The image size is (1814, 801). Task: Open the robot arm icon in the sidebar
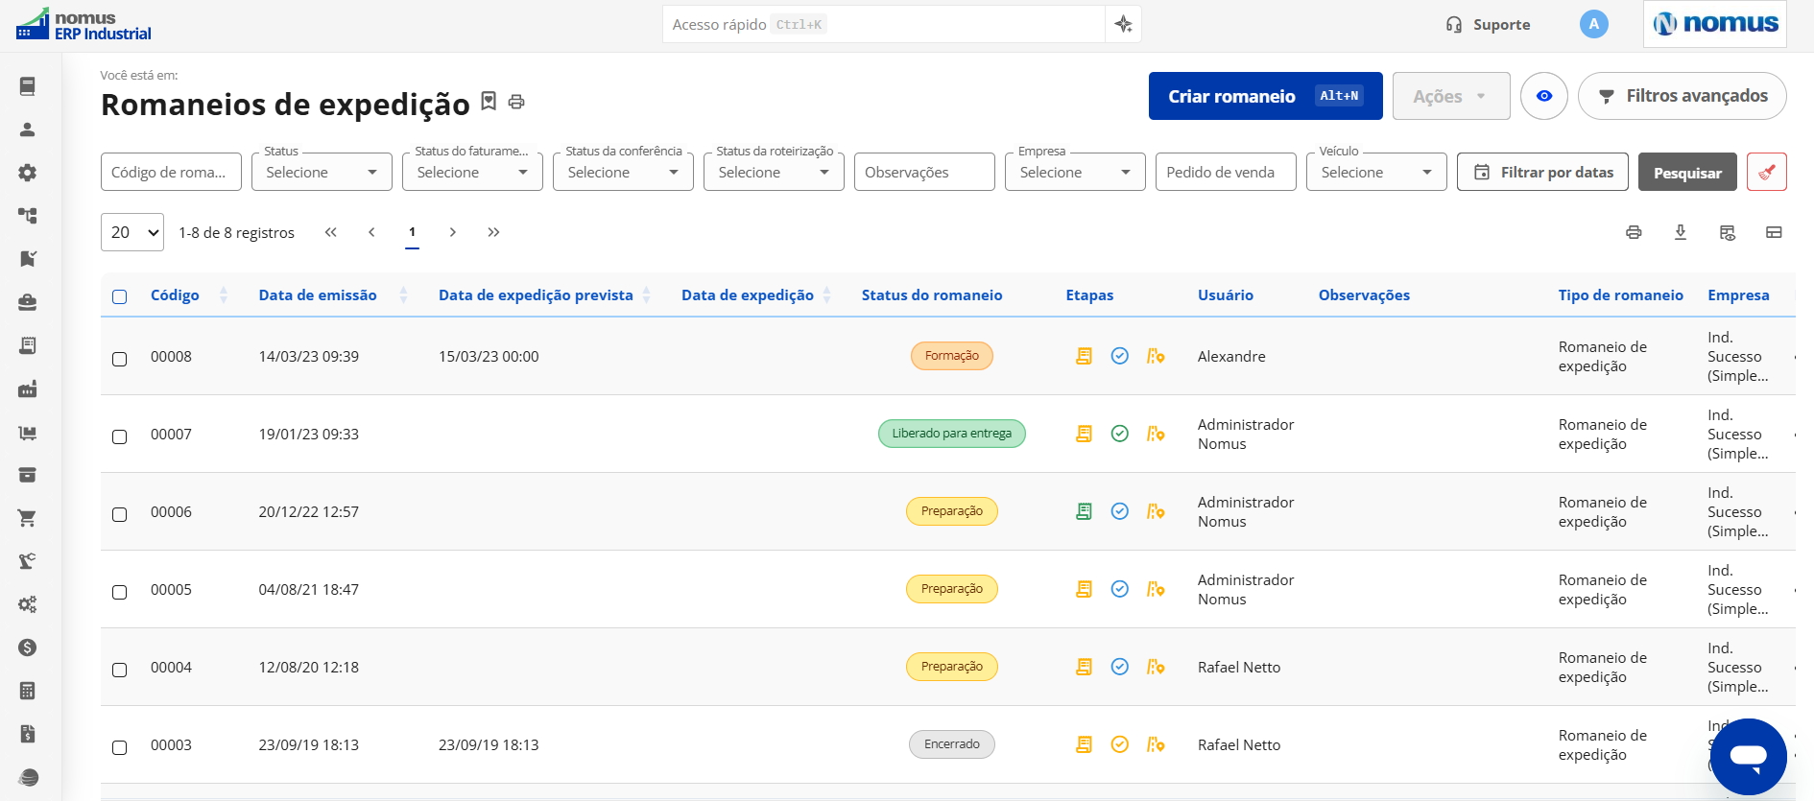(28, 561)
